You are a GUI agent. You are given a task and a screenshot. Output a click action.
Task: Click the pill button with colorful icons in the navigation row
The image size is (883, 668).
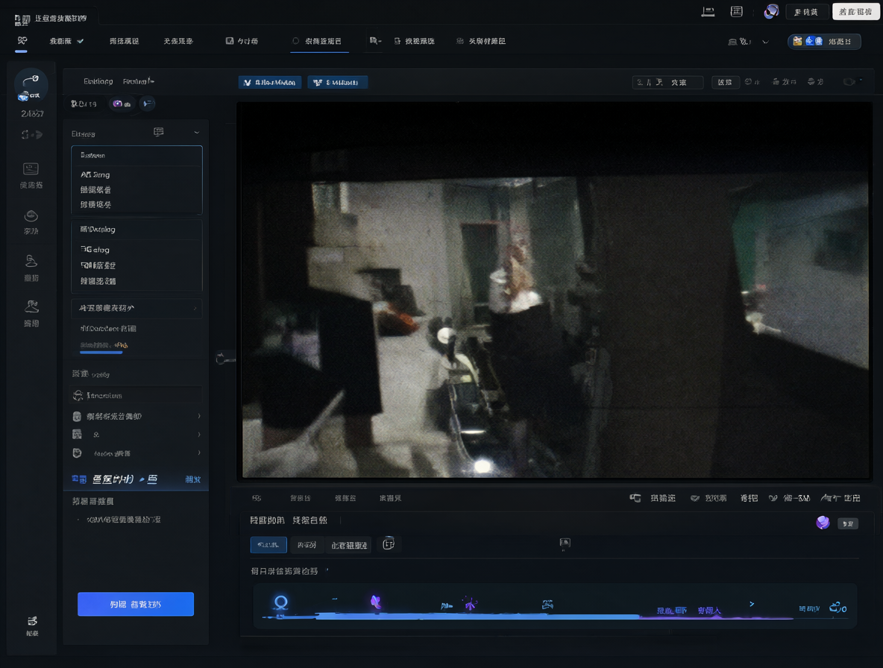(x=824, y=41)
